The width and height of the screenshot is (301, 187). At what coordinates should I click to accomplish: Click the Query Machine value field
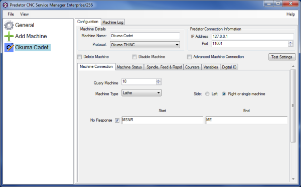139,81
